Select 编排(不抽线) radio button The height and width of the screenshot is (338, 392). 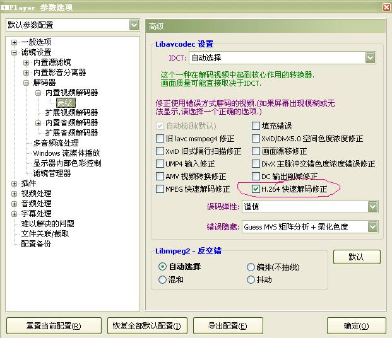click(251, 267)
